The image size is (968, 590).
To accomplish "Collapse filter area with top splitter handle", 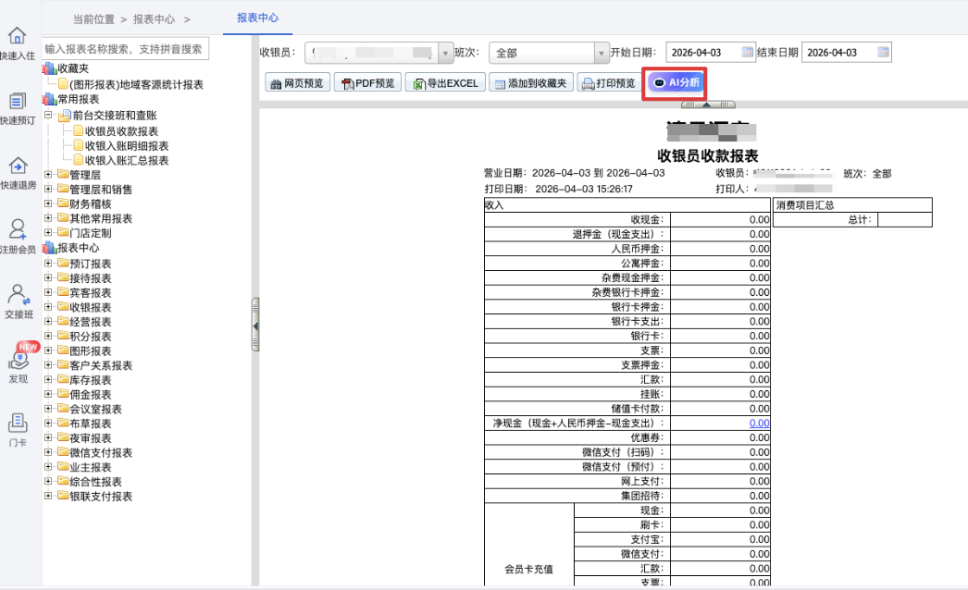I will coord(707,104).
